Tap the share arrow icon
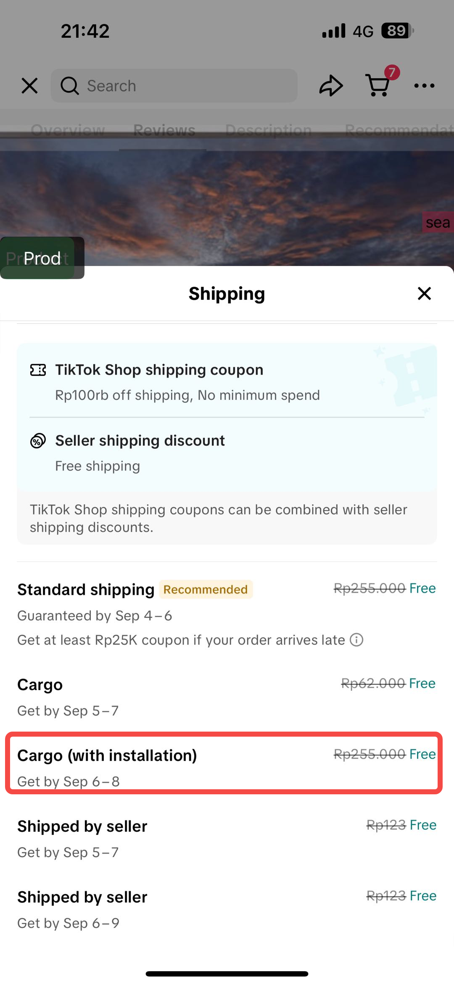Viewport: 454px width, 985px height. click(x=331, y=85)
